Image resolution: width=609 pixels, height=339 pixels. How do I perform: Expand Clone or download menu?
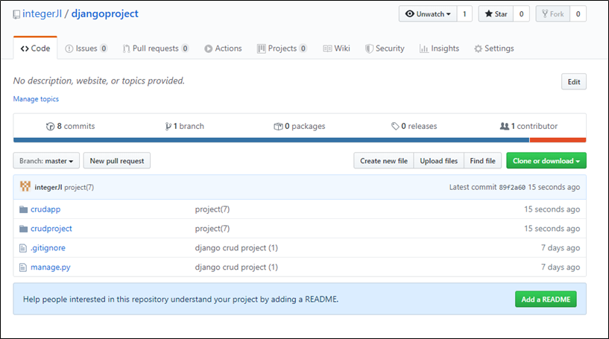(546, 161)
